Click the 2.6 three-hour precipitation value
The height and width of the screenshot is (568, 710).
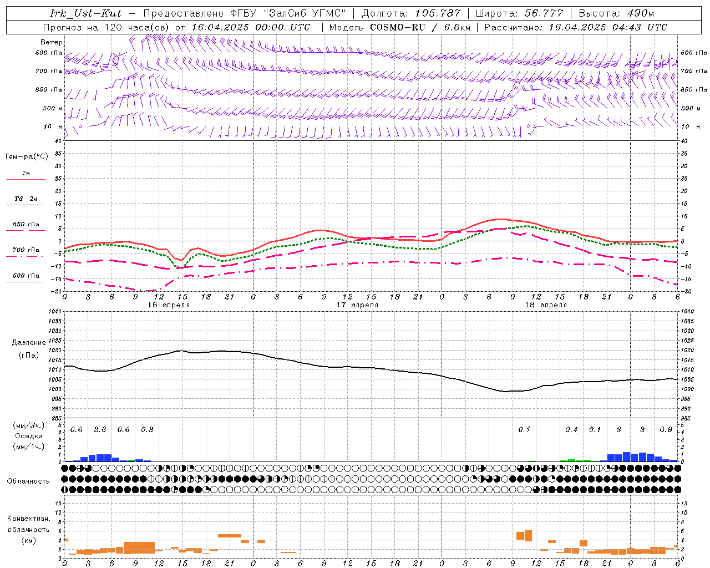click(x=100, y=430)
